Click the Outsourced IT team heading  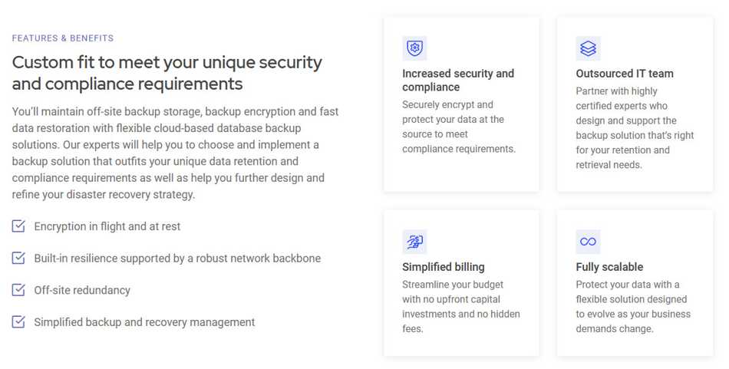(625, 74)
